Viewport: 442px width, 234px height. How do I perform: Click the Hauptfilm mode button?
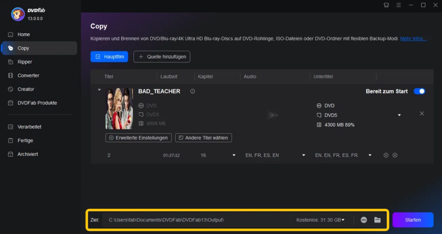pyautogui.click(x=109, y=57)
